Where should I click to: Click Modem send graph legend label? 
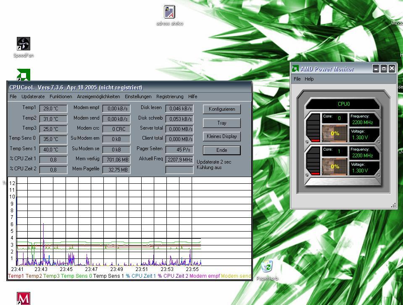(236, 276)
